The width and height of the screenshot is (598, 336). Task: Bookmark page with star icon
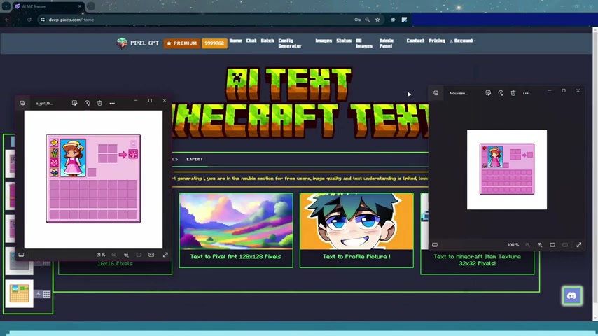pyautogui.click(x=377, y=20)
